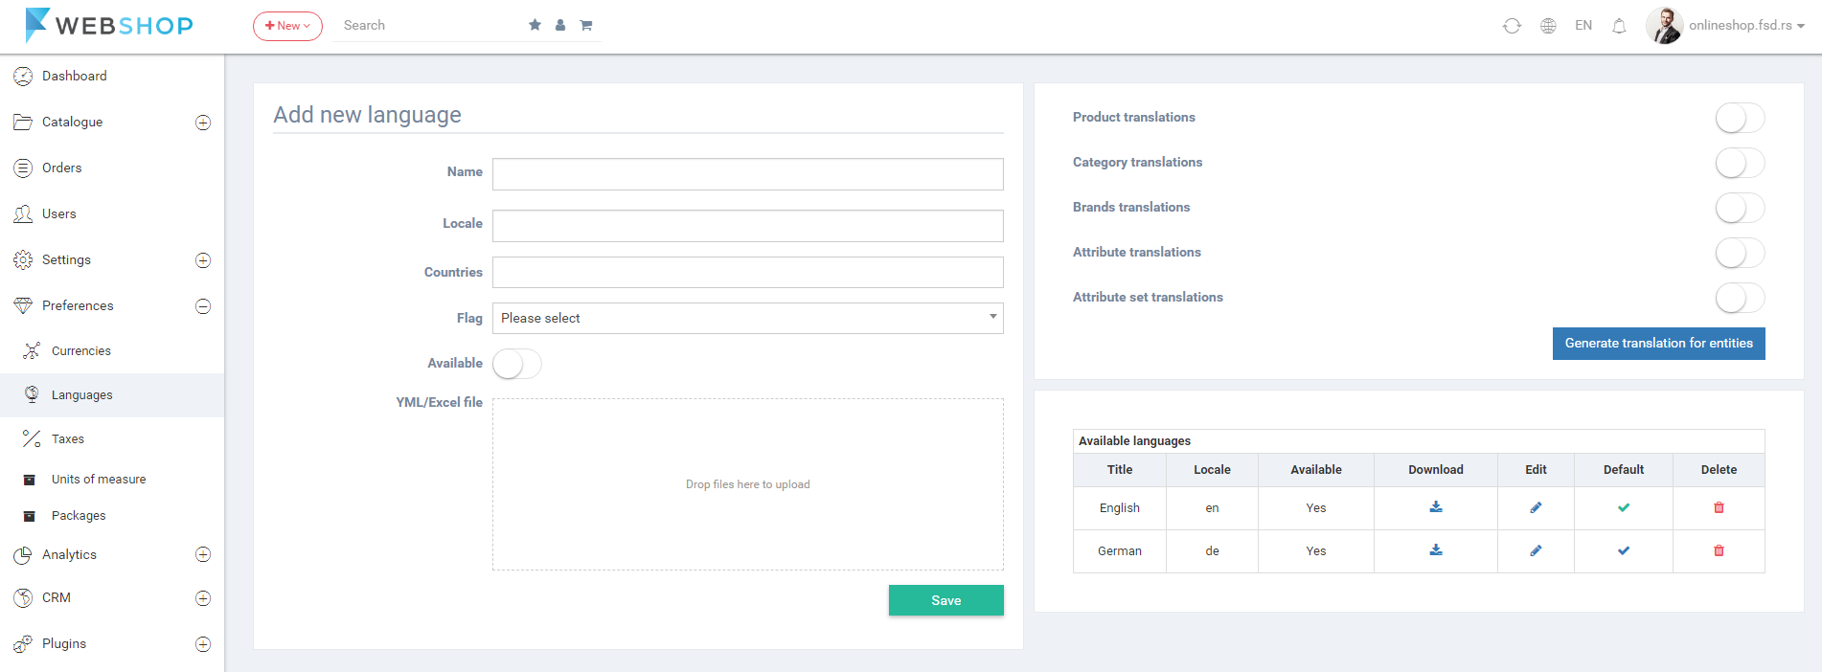Go to Dashboard

point(75,76)
